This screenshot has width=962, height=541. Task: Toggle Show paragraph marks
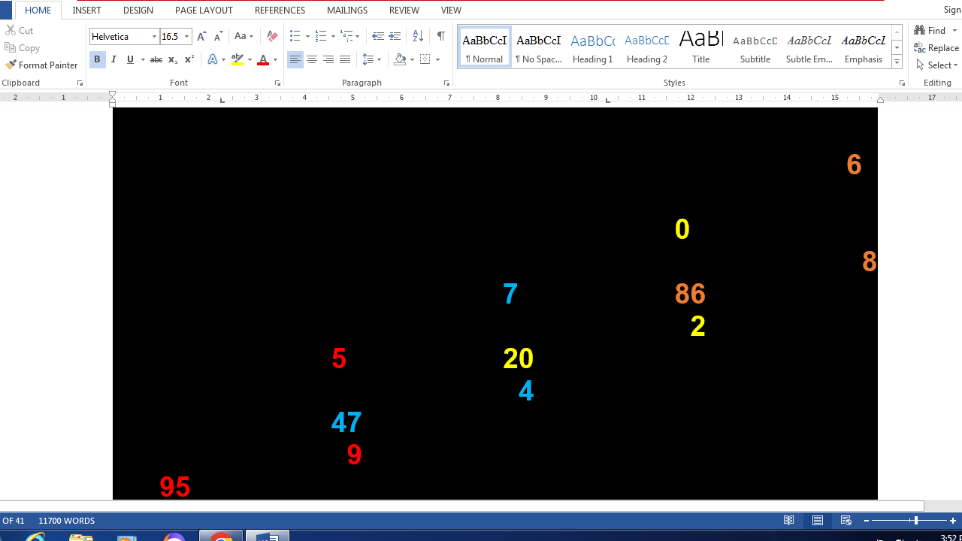click(x=440, y=36)
